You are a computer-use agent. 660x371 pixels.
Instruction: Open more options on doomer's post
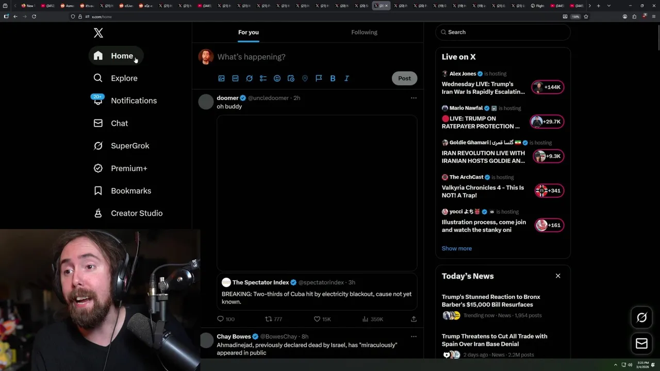coord(414,98)
